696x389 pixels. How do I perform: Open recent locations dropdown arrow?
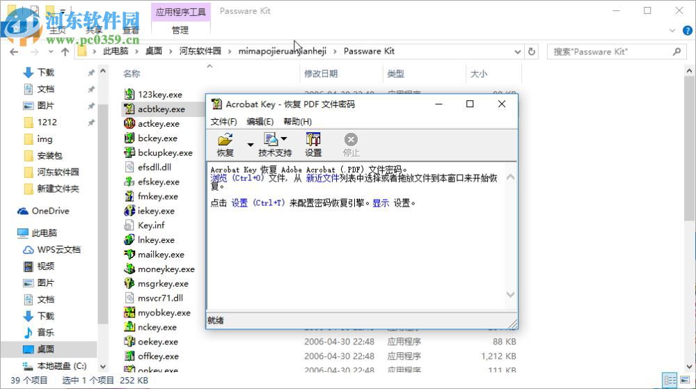point(51,52)
